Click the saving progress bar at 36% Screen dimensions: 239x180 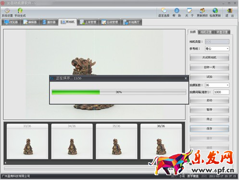(119, 92)
